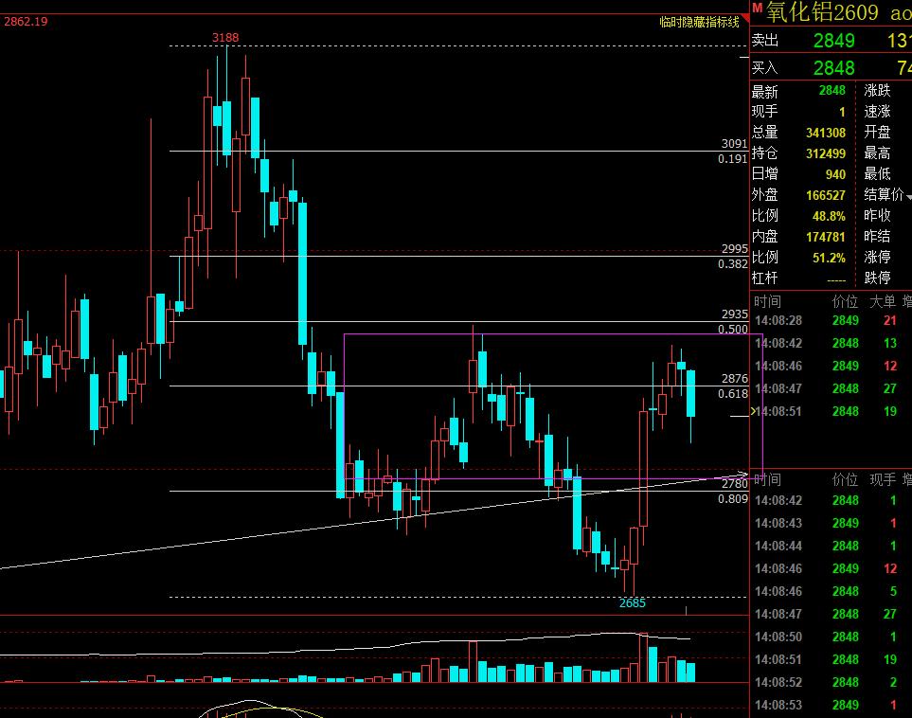
Task: Select the 持仓 value 312499
Action: point(825,153)
